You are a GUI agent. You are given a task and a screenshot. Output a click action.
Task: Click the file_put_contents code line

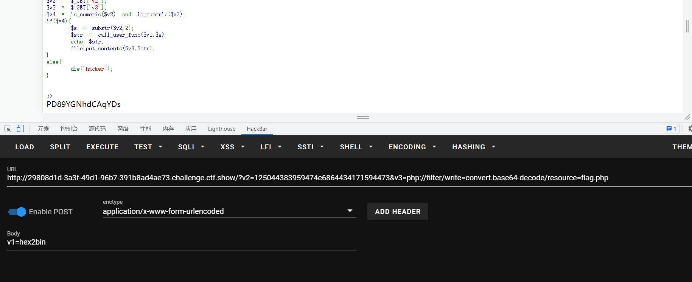click(113, 48)
